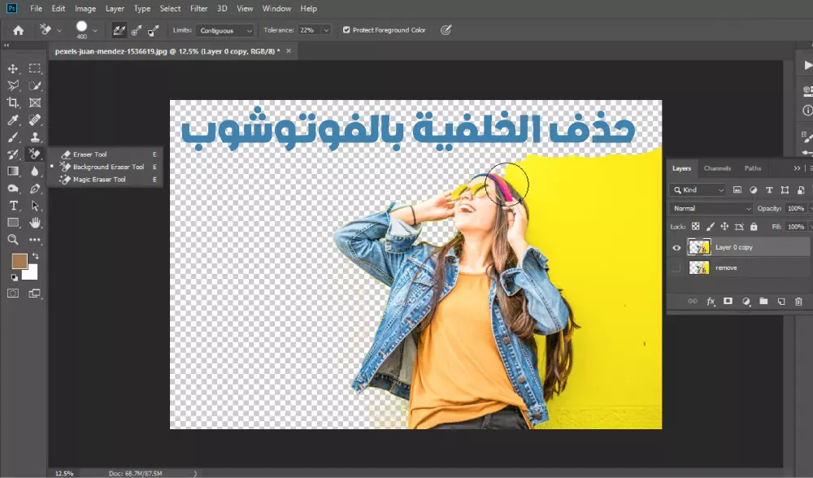
Task: Activate the Crop tool
Action: [x=13, y=102]
